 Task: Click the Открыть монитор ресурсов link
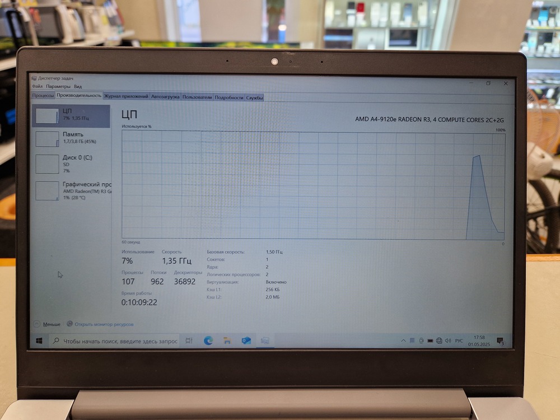tap(104, 324)
